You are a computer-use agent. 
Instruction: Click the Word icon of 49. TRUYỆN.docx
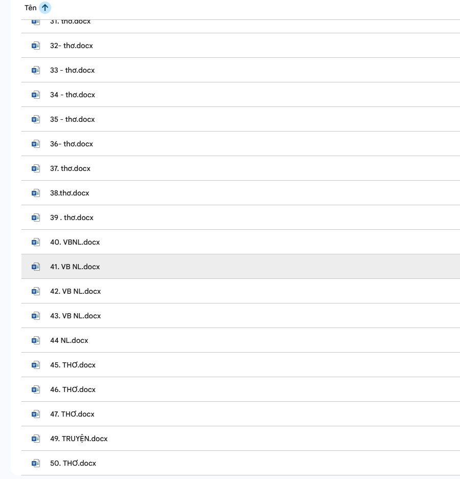coord(36,439)
